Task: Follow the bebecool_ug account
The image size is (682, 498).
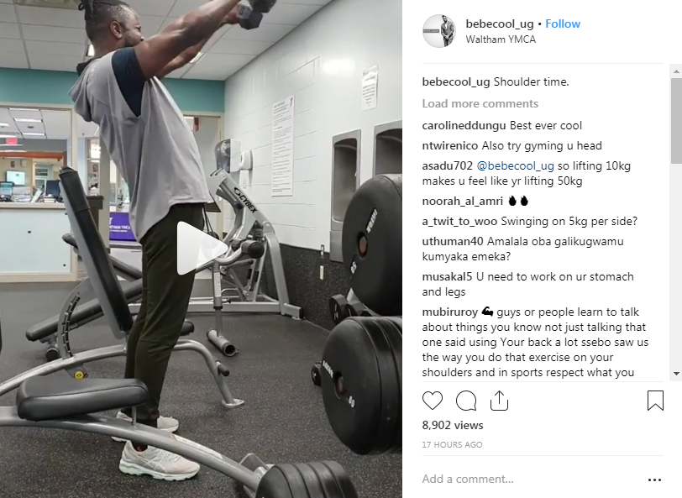Action: 563,24
